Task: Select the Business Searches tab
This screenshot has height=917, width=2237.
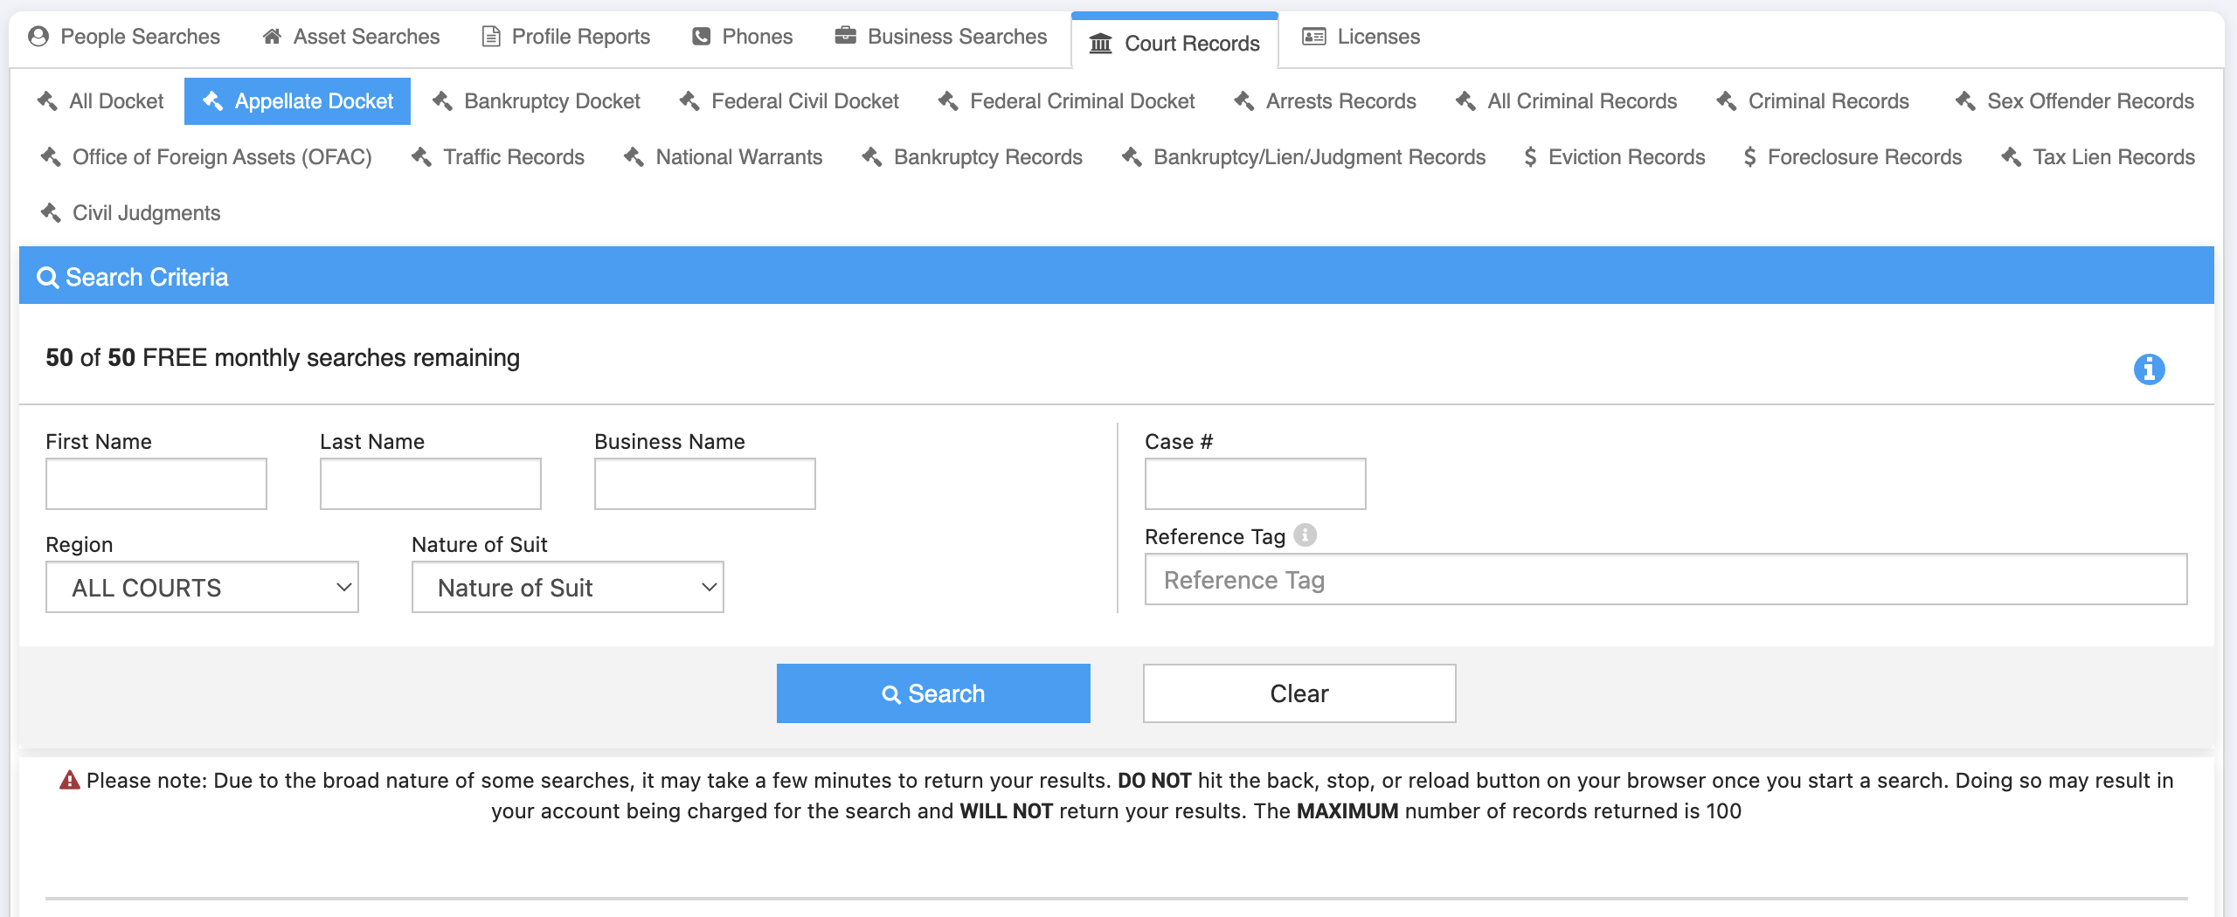Action: (941, 37)
